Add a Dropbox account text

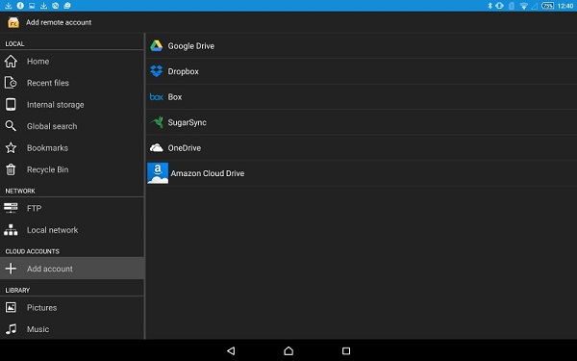tap(184, 71)
